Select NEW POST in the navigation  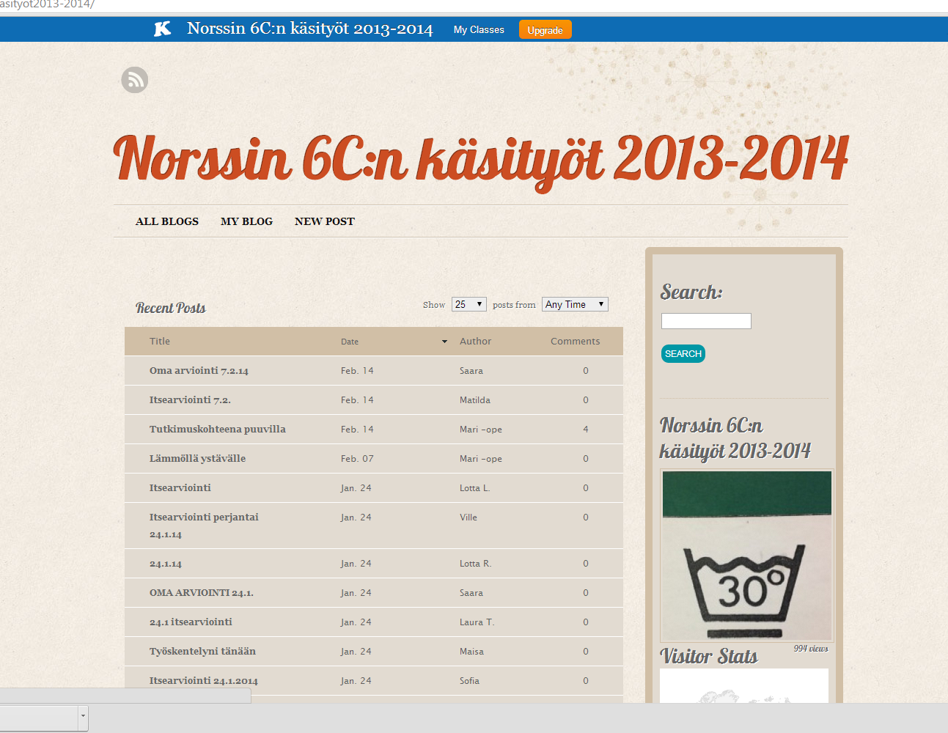pos(324,221)
